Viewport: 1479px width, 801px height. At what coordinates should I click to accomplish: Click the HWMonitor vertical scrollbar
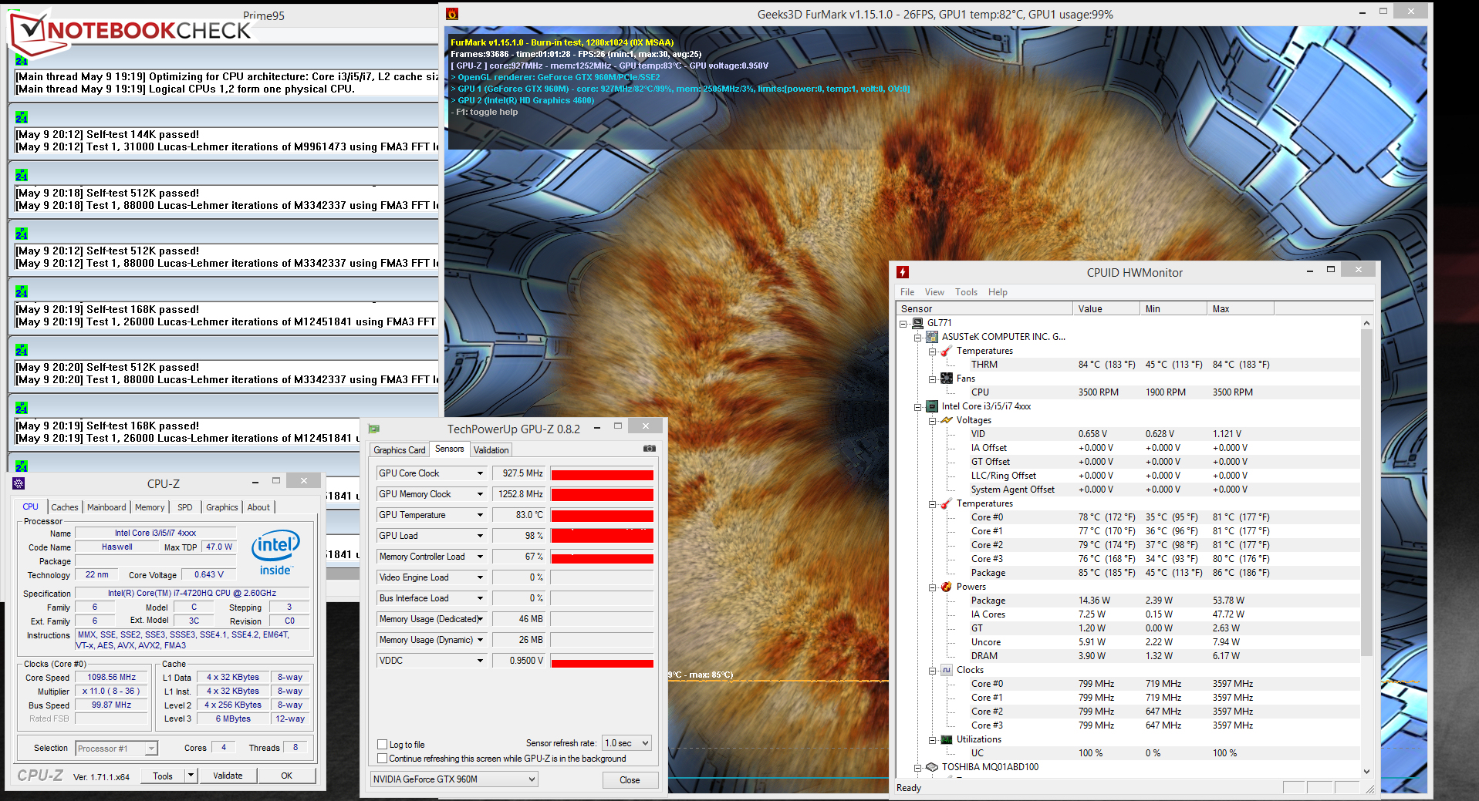(x=1366, y=493)
